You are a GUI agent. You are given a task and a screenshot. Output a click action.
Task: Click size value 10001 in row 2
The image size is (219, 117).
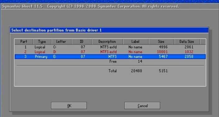point(162,52)
